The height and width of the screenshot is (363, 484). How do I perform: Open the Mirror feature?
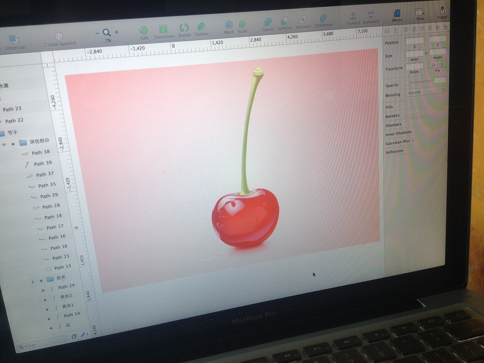pos(397,14)
